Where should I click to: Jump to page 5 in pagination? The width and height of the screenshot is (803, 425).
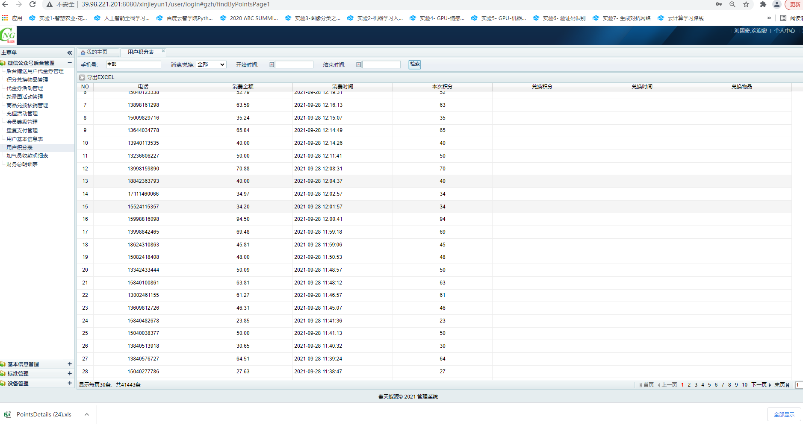(709, 385)
